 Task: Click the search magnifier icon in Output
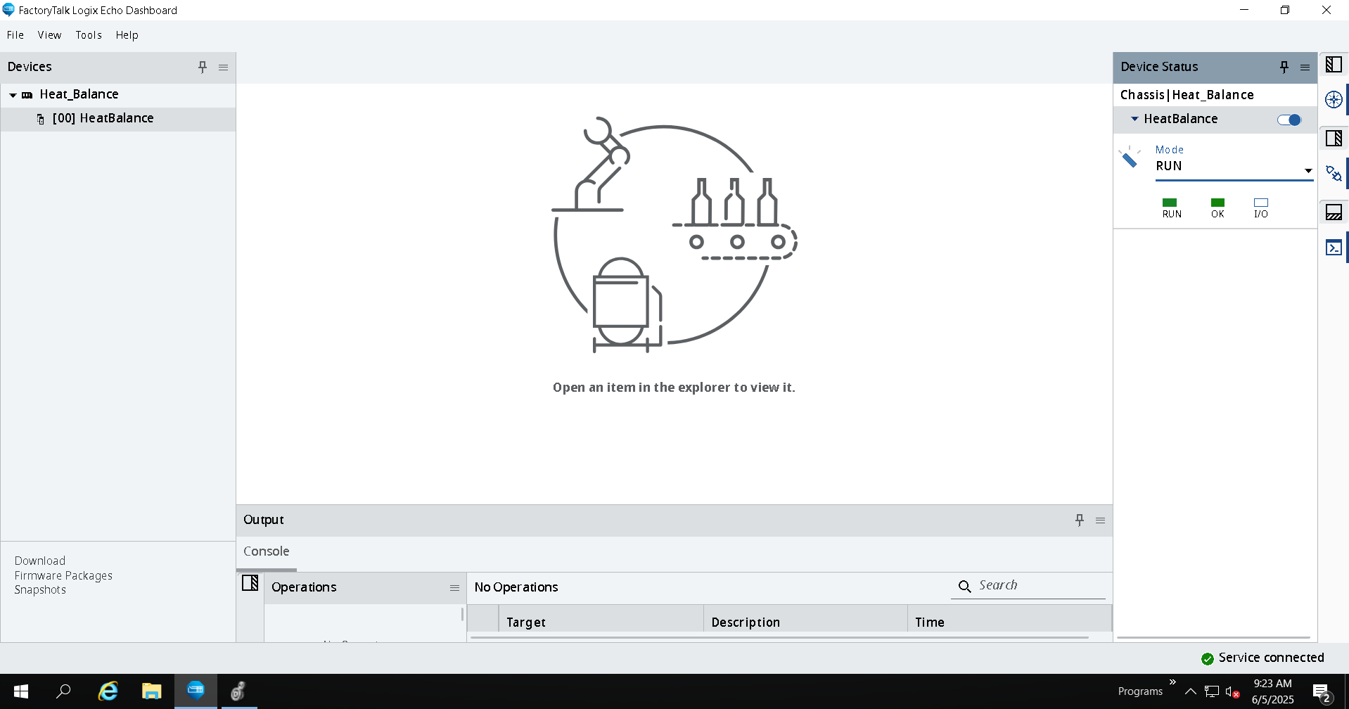point(964,586)
